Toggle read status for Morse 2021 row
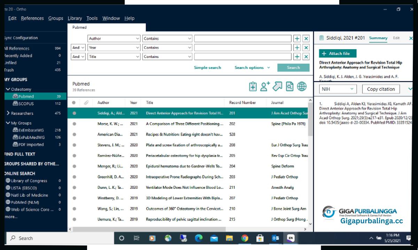The height and width of the screenshot is (250, 418). [x=74, y=124]
